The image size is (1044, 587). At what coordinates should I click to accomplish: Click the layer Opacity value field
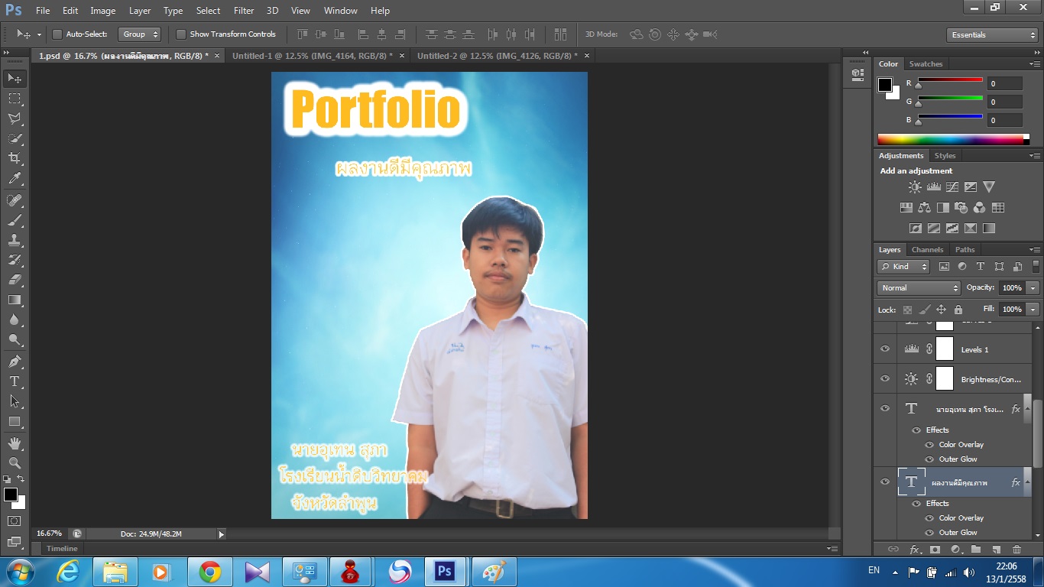click(x=1011, y=288)
